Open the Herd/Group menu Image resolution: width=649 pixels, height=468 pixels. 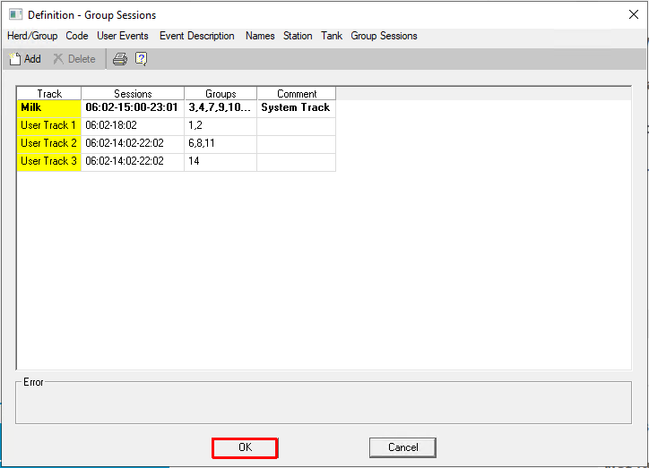32,36
